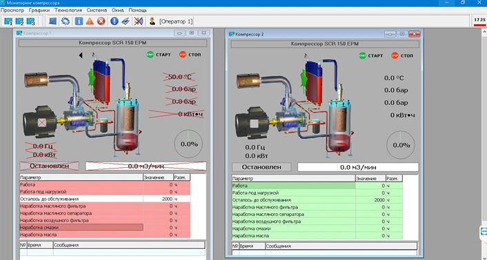This screenshot has width=487, height=260.
Task: Select Наработка воздушного фильтра row in Компрессор 2
Action: [x=317, y=221]
